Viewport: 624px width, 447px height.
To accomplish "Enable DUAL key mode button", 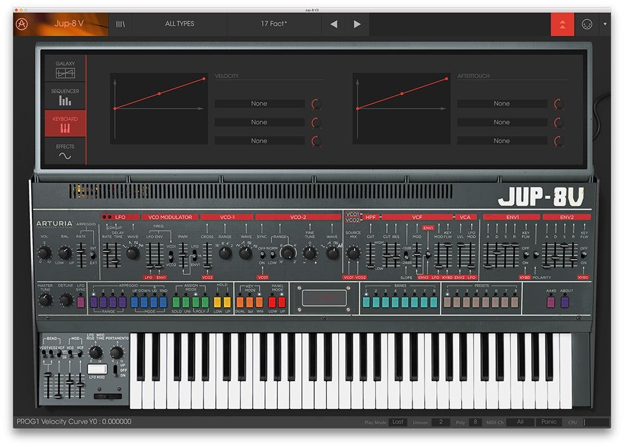I will 240,302.
